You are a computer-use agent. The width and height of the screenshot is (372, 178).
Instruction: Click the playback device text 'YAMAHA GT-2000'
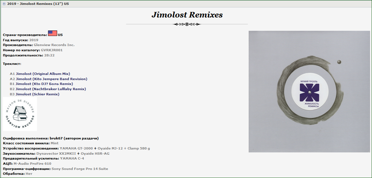click(x=76, y=148)
